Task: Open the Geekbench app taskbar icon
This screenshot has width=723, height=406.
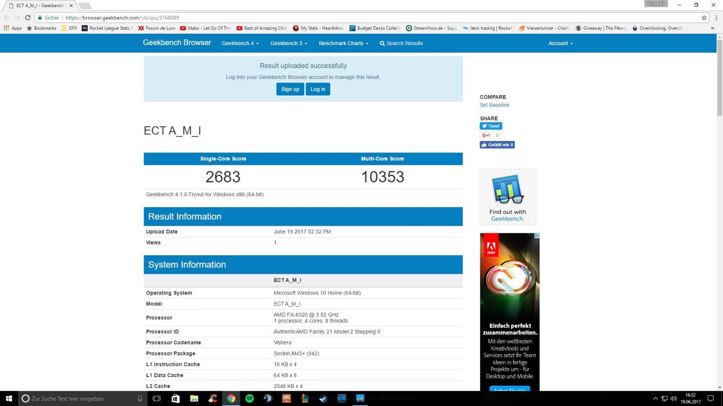Action: pyautogui.click(x=360, y=398)
